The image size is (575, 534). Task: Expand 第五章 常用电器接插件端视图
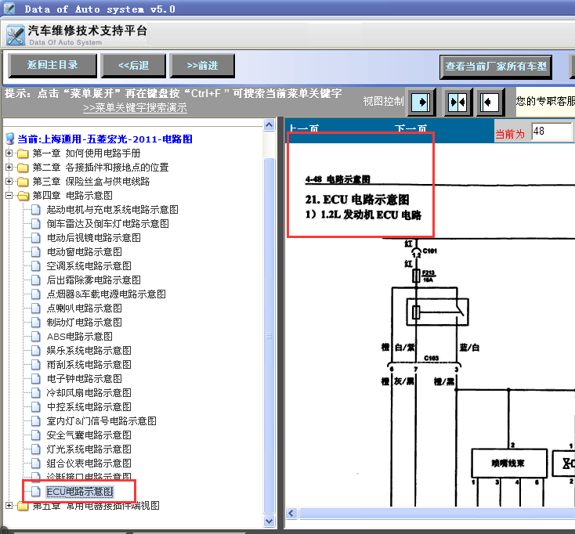click(x=9, y=505)
